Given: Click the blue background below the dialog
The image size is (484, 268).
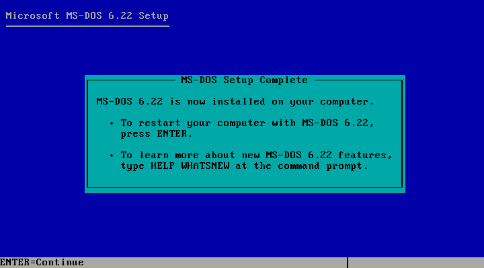Looking at the screenshot, I should (245, 224).
